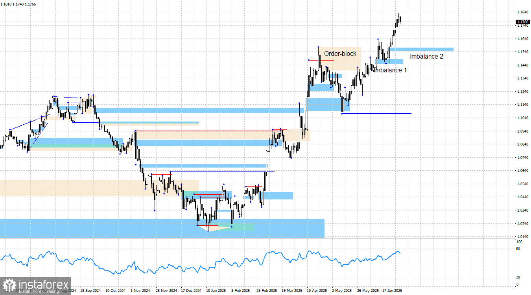Click the OHLC values in the chart header
The width and height of the screenshot is (531, 295).
point(18,4)
